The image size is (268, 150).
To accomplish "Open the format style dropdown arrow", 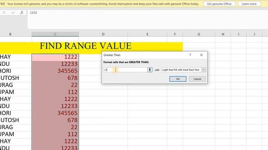I will (x=204, y=70).
